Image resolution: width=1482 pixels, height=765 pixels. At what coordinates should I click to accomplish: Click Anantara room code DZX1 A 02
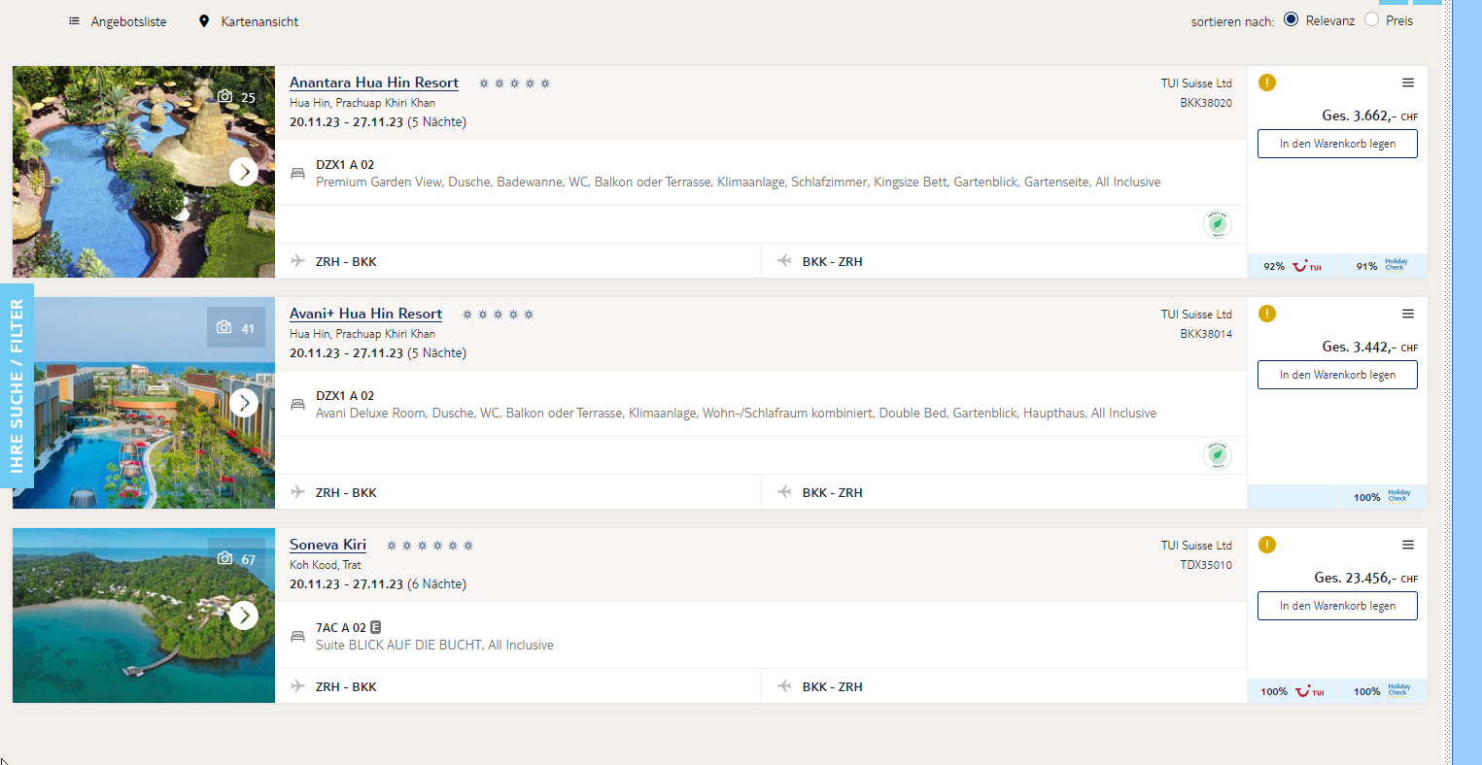345,165
